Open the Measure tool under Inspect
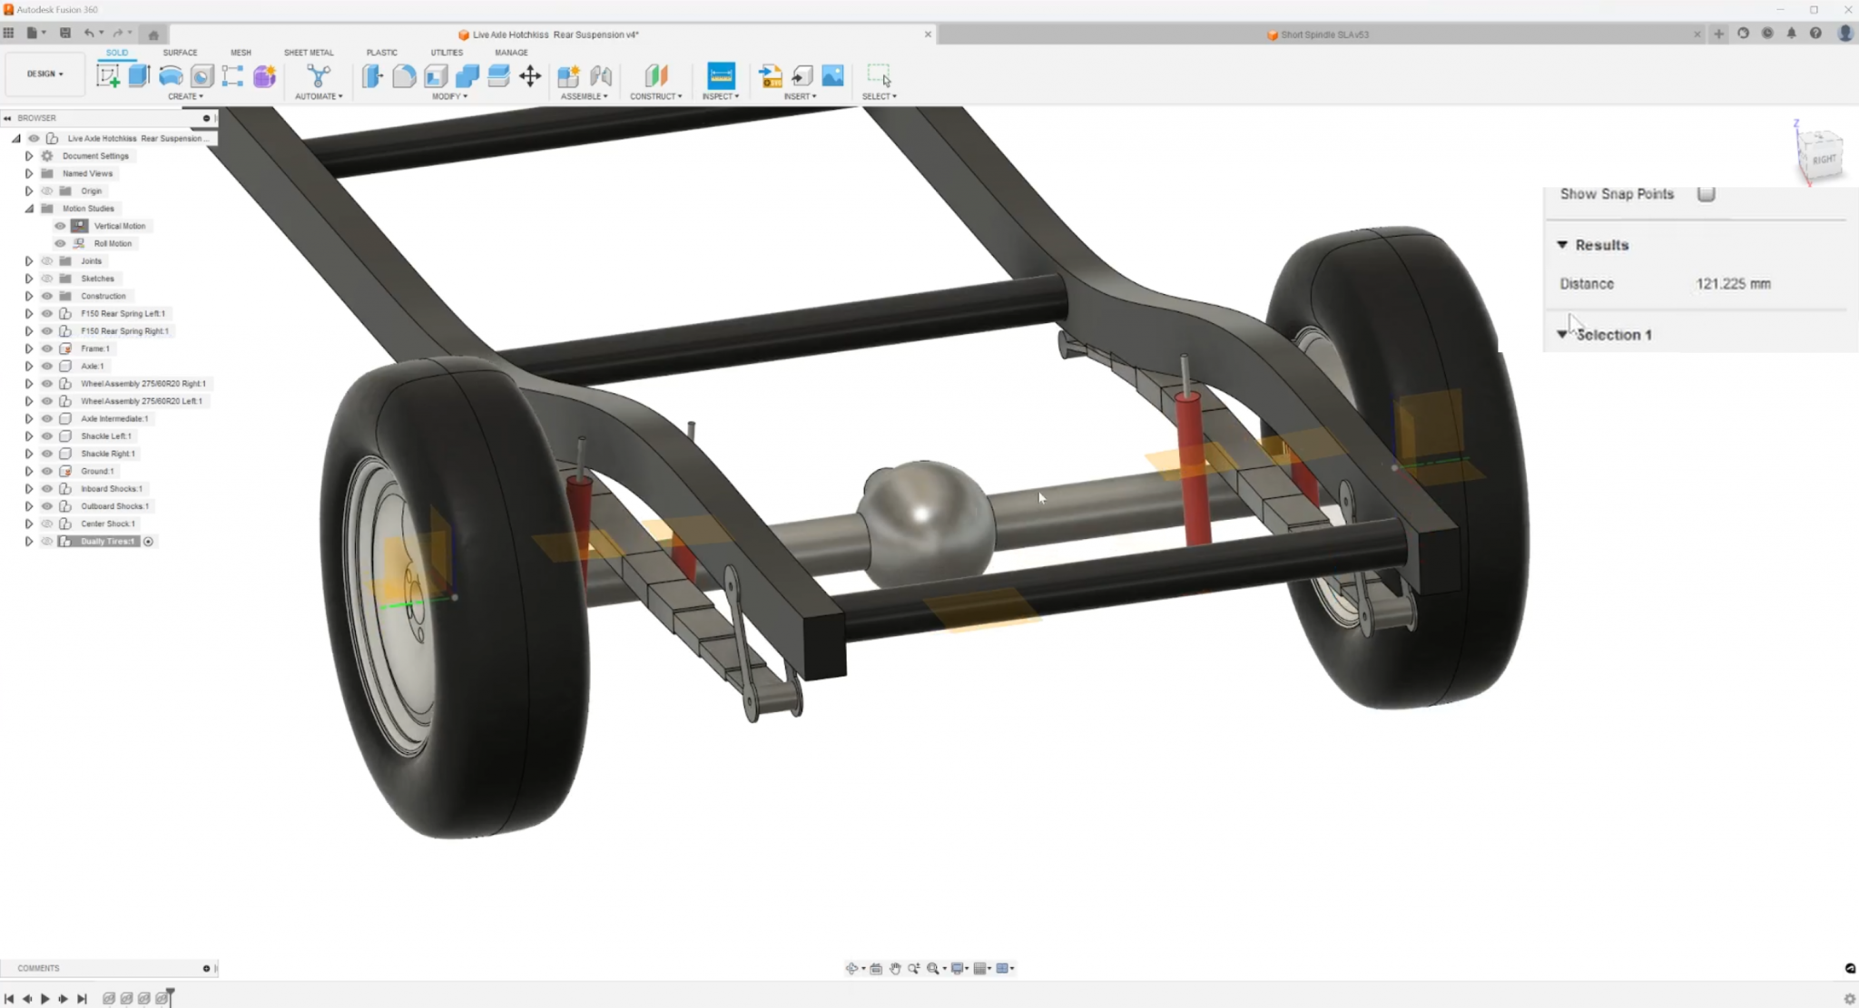The height and width of the screenshot is (1008, 1859). [720, 75]
